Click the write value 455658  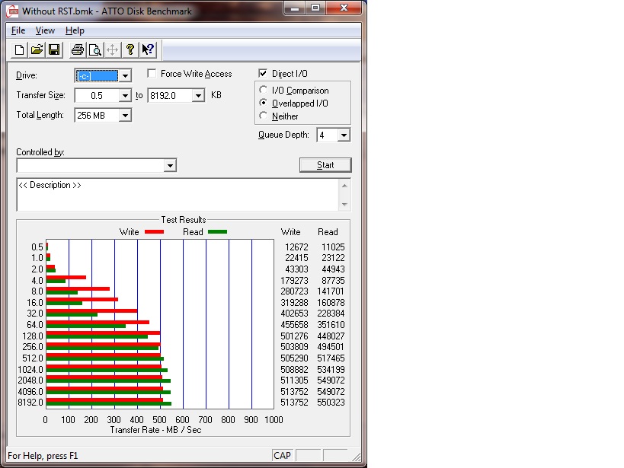pos(295,325)
